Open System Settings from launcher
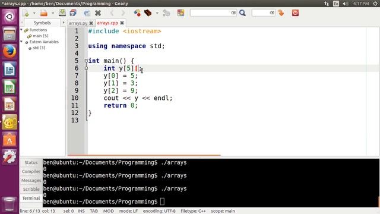This screenshot has height=214, width=380. pos(9,157)
